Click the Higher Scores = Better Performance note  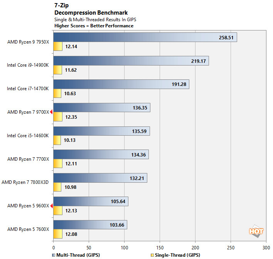(x=94, y=26)
